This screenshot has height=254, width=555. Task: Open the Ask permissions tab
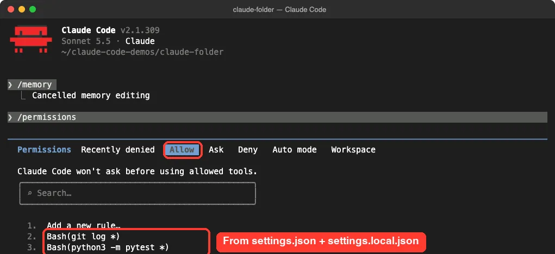click(x=216, y=150)
